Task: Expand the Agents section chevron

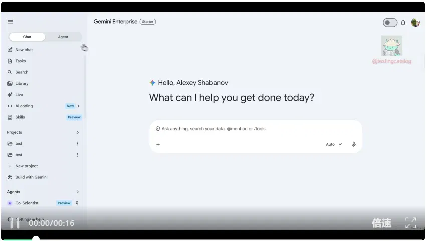Action: click(78, 192)
